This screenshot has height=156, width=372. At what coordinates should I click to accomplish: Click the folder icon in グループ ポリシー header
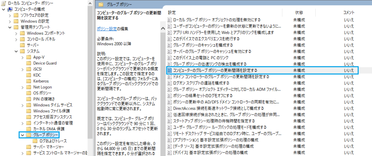point(101,4)
